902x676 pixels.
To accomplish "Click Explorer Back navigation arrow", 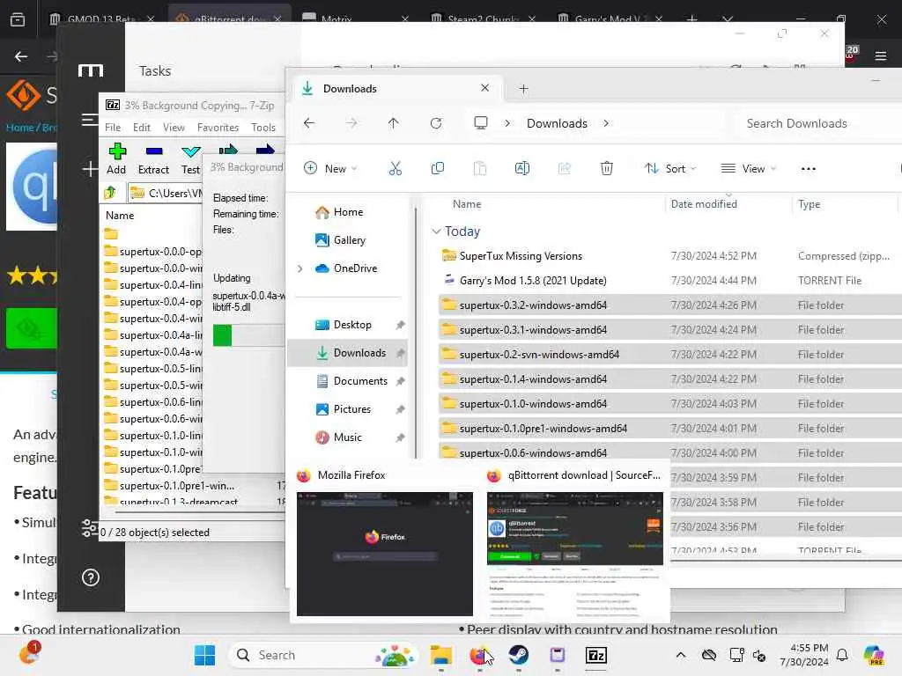I will point(309,123).
